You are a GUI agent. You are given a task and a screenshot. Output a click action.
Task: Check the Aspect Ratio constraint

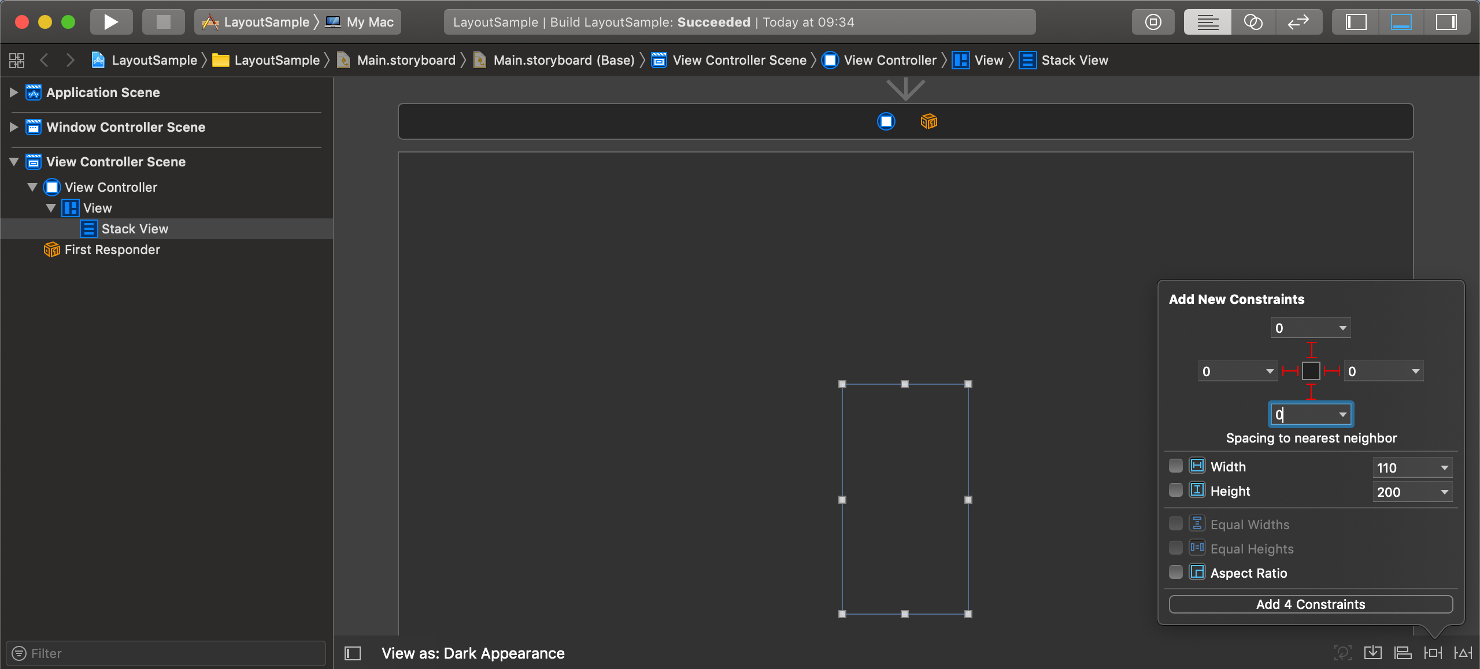(x=1176, y=572)
